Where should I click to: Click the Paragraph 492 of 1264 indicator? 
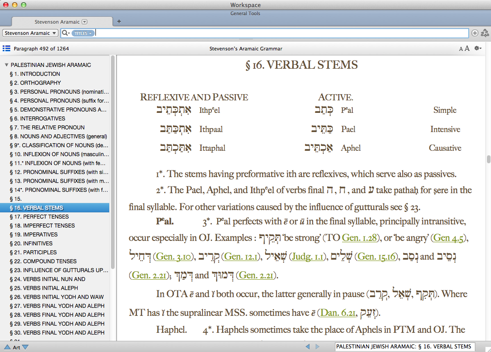click(41, 49)
